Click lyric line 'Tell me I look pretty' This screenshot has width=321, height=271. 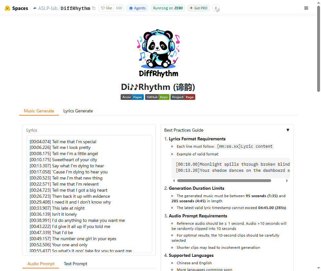click(x=60, y=147)
